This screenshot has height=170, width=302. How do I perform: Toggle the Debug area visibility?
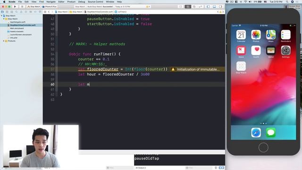(x=214, y=7)
